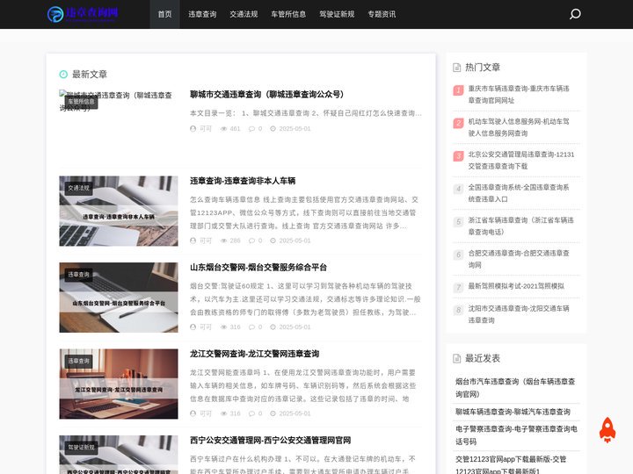633x474 pixels.
Task: Click the rank 3 badge in 热门文章
Action: 458,156
